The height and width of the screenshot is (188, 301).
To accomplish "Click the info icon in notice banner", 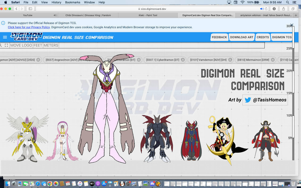I will point(3,23).
